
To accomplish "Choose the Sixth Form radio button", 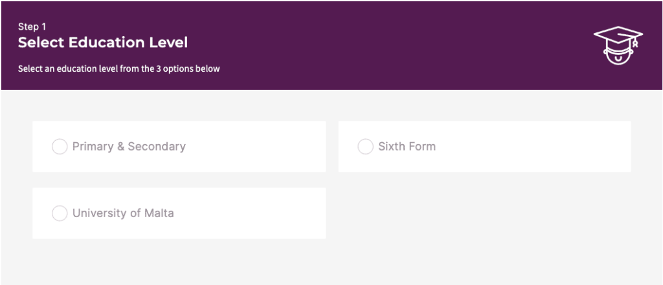I will (x=365, y=147).
